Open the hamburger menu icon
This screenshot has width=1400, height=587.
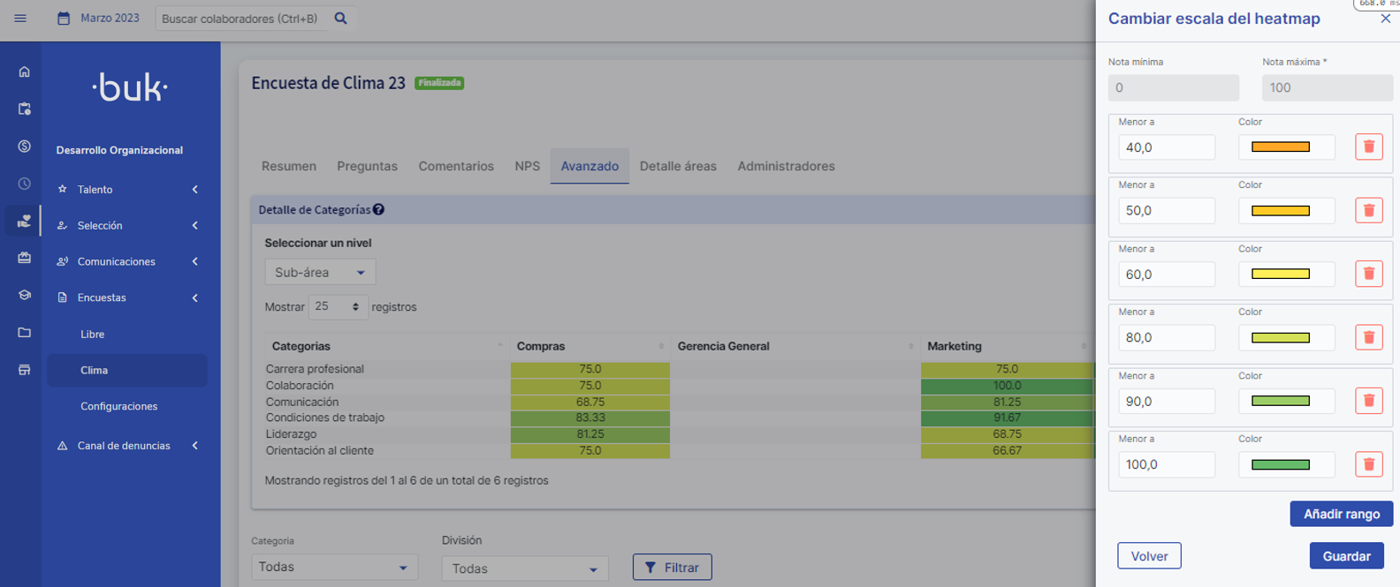pos(20,19)
